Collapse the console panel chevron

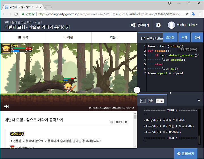[199, 100]
